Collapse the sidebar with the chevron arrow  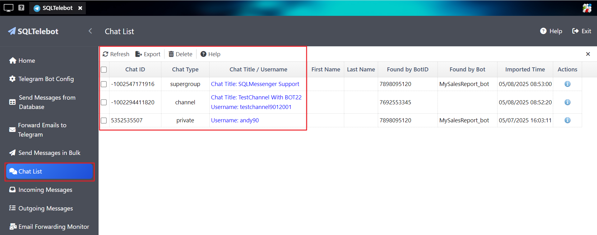click(90, 31)
